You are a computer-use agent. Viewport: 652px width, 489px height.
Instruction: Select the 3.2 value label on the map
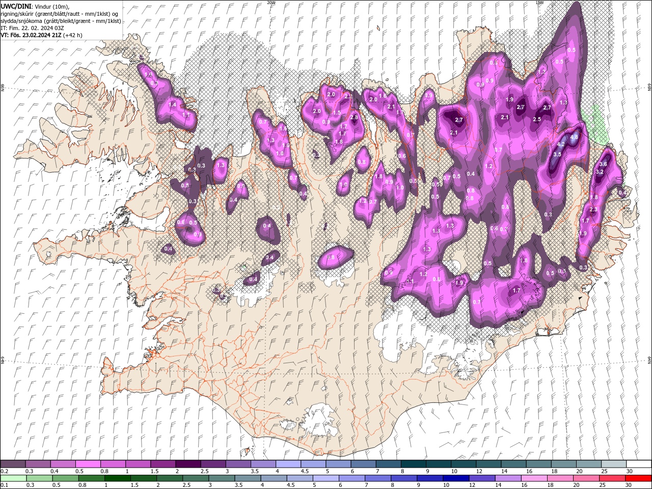(600, 172)
